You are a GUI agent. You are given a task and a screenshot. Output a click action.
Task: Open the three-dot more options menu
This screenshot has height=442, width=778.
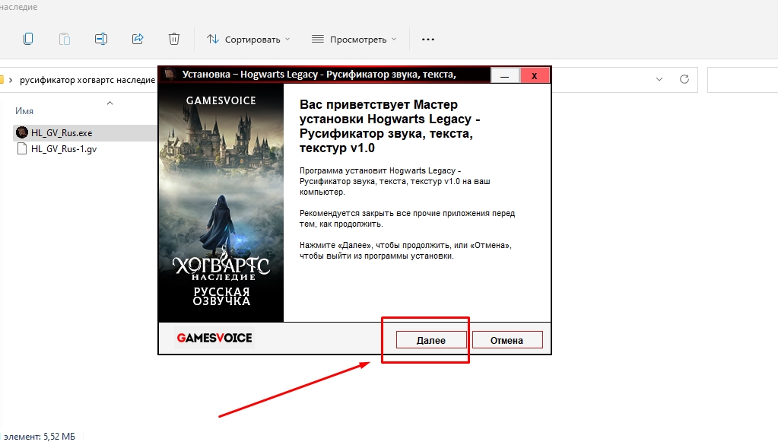tap(427, 40)
